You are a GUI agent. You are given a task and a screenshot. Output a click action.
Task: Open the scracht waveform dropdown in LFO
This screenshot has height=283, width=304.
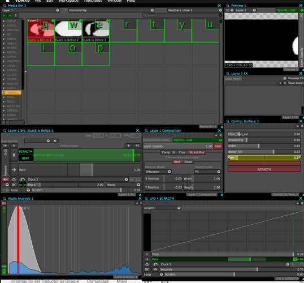coord(162,208)
